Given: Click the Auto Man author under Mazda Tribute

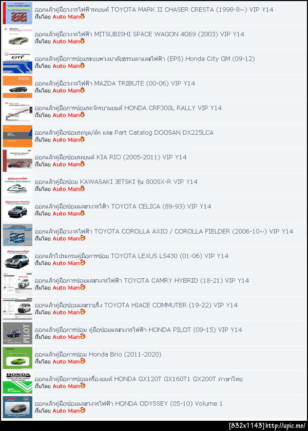Looking at the screenshot, I should (66, 90).
